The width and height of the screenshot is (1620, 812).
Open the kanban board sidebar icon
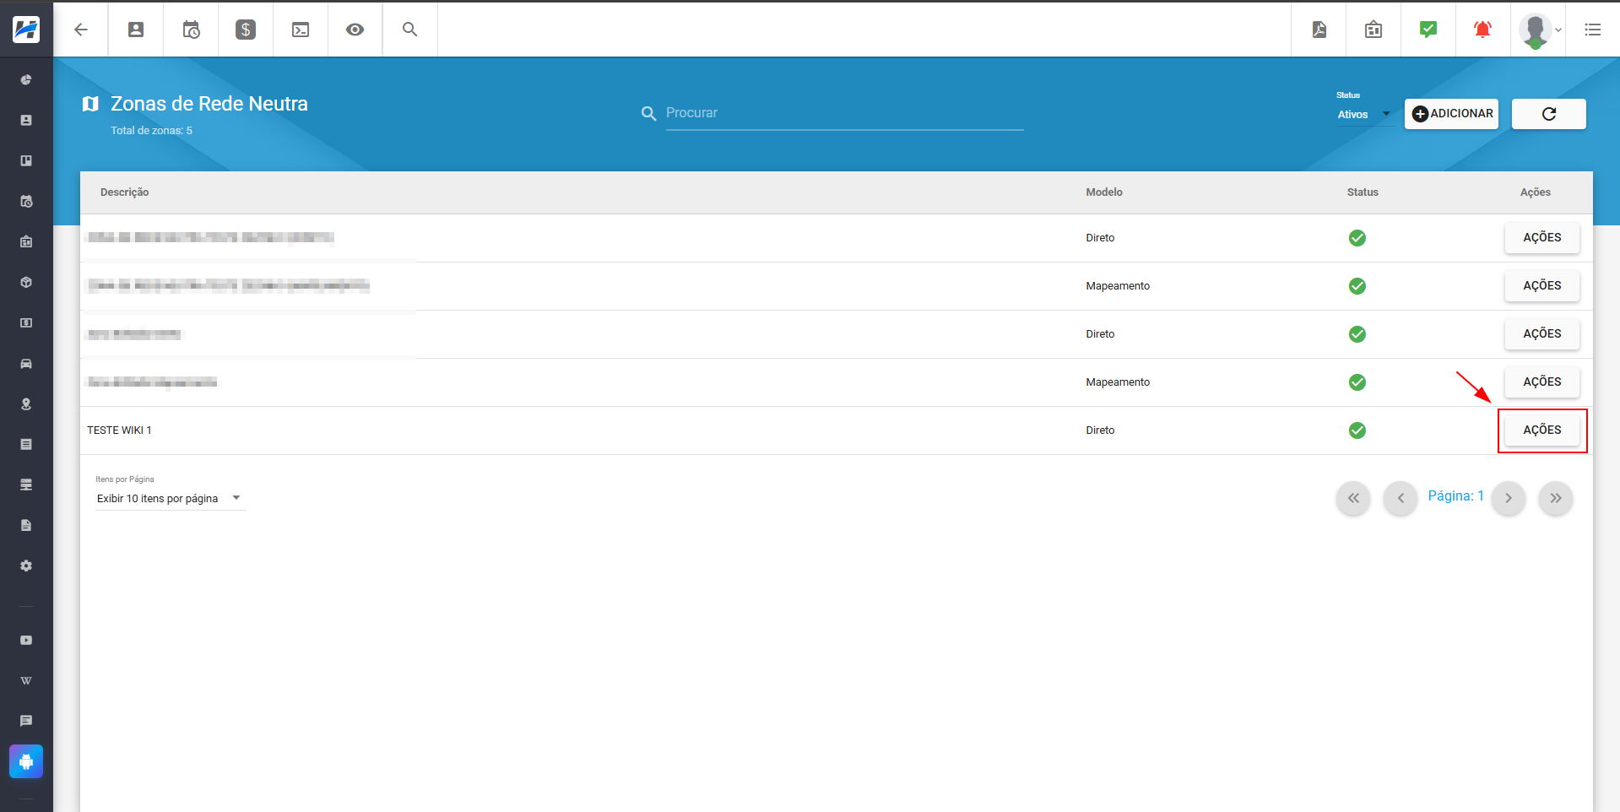pyautogui.click(x=26, y=161)
